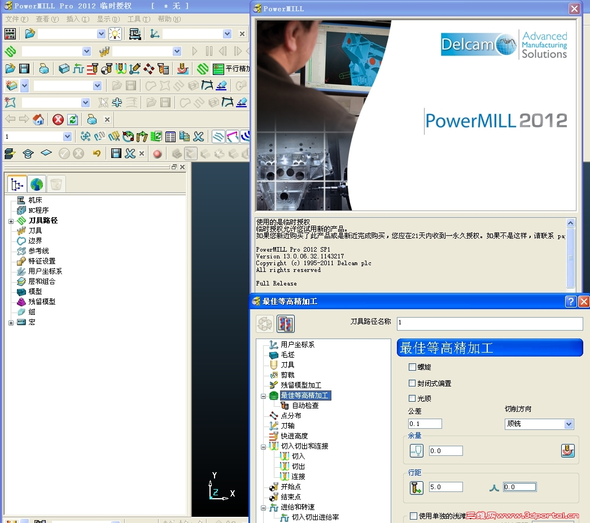Select 快进高度 in strategy tree

pyautogui.click(x=294, y=436)
